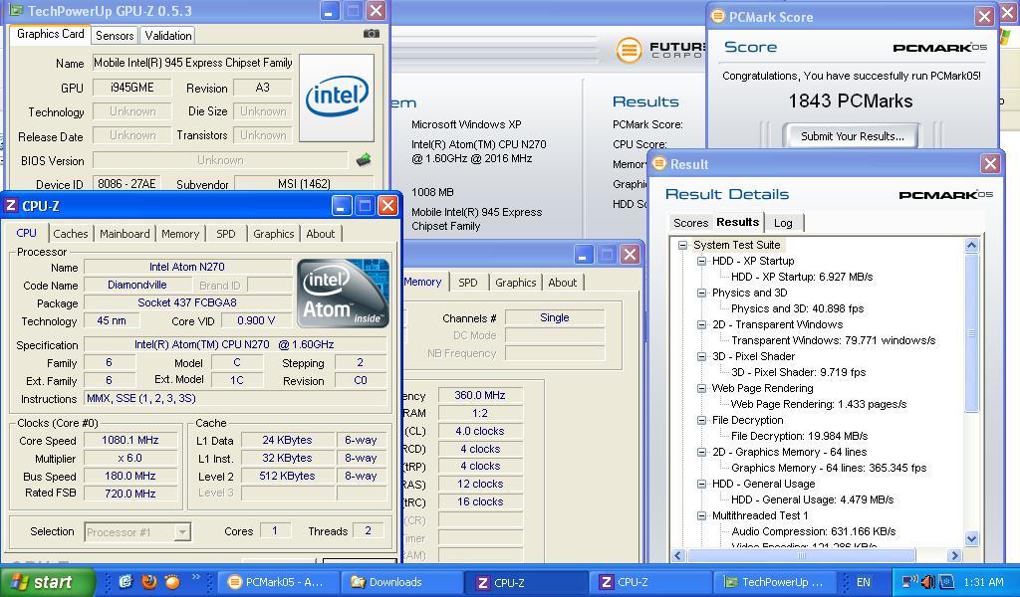1020x597 pixels.
Task: Select 'Transparent Windows: 79.771 windows/s' row
Action: pyautogui.click(x=833, y=340)
